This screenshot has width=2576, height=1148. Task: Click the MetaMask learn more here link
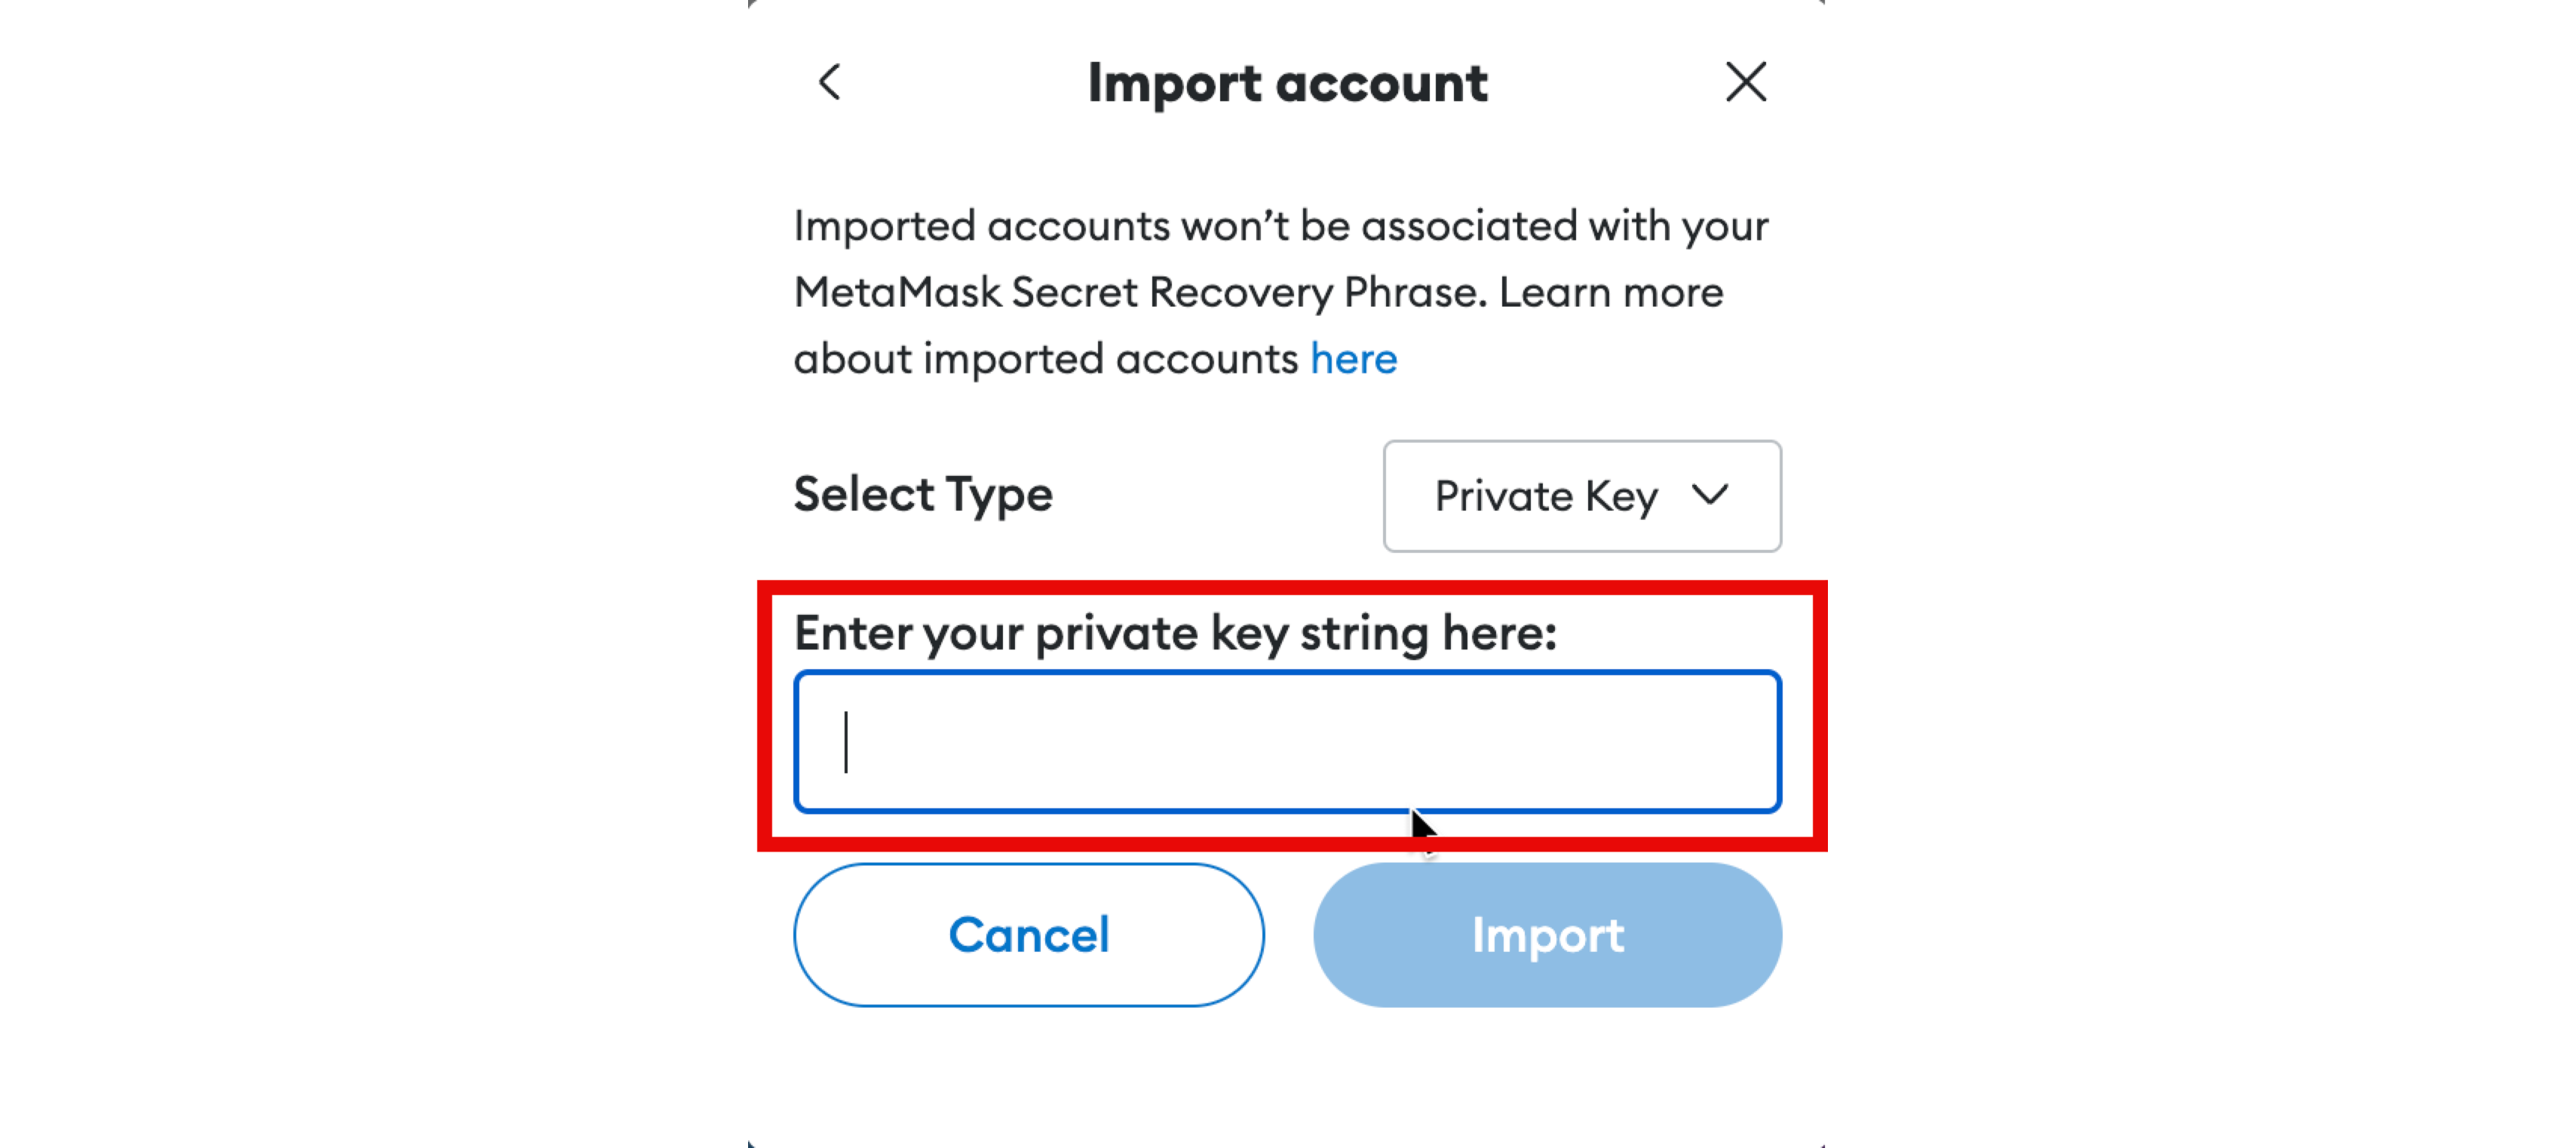[x=1355, y=358]
